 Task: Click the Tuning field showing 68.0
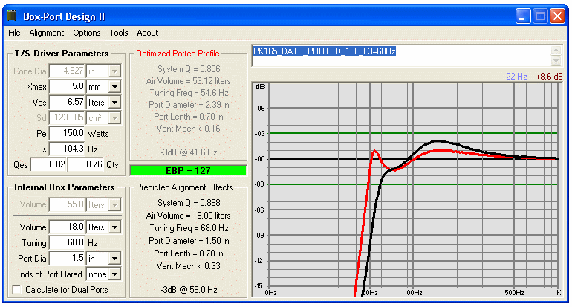tap(67, 243)
